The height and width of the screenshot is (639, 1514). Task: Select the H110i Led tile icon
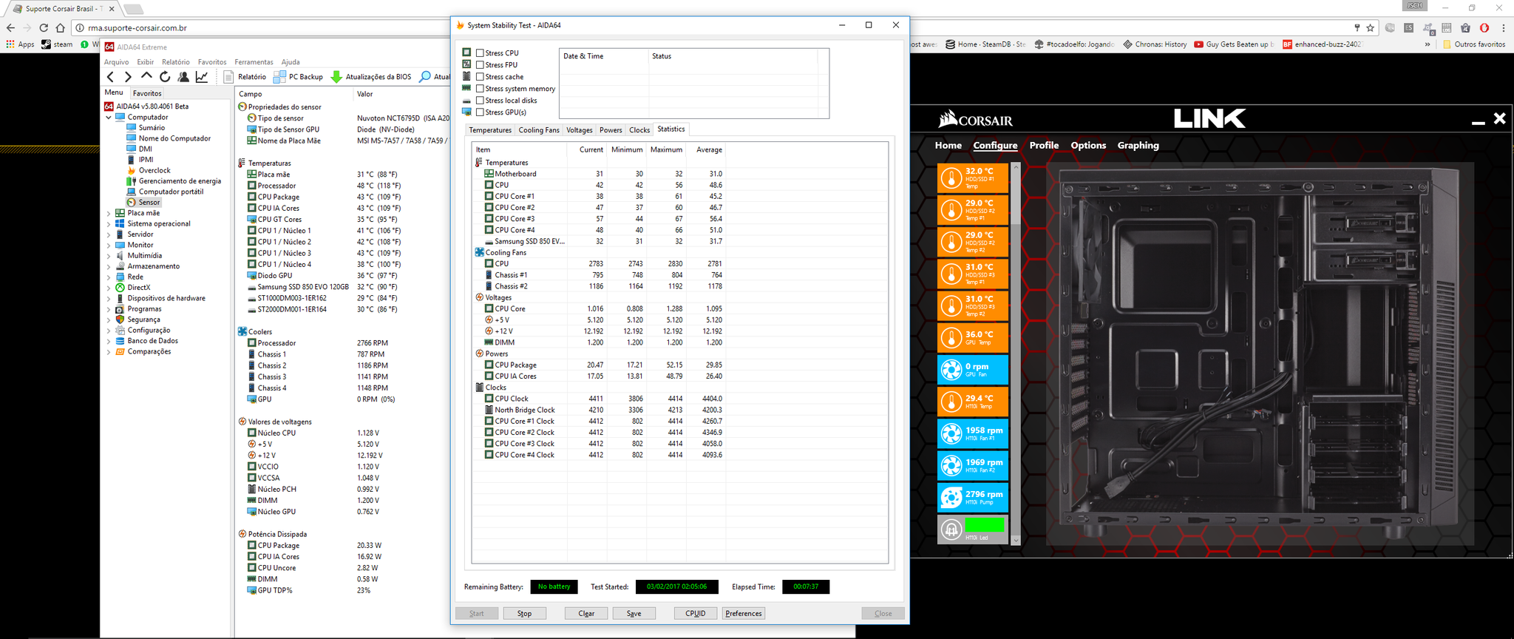[x=951, y=530]
